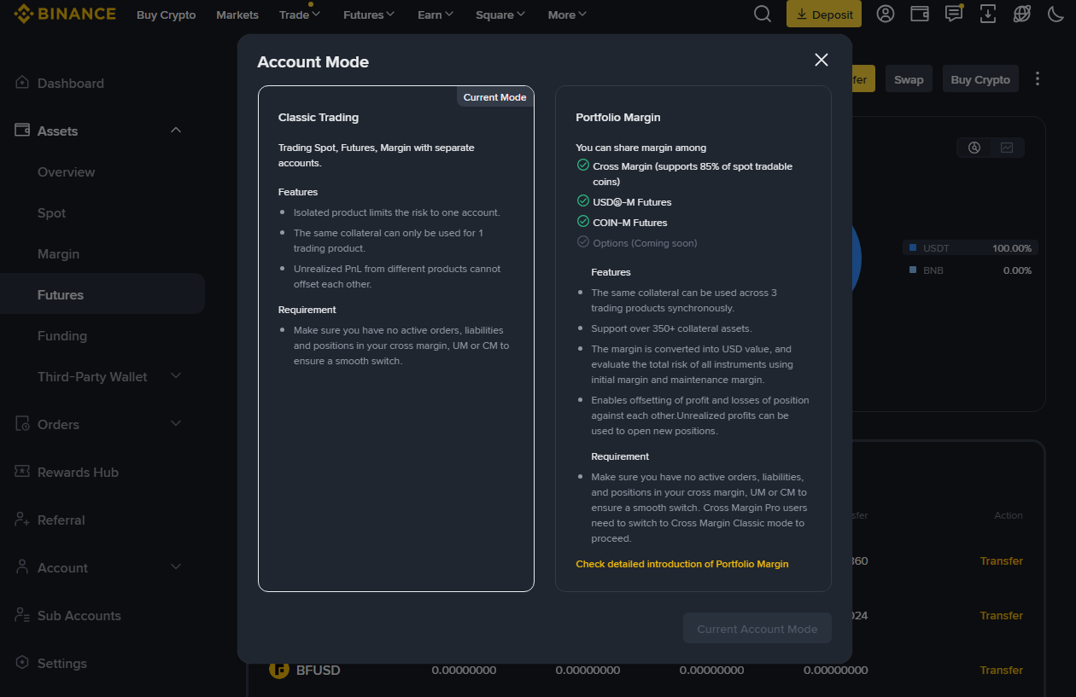The width and height of the screenshot is (1076, 697).
Task: Click the BNB 0.00% legend value
Action: (x=1017, y=270)
